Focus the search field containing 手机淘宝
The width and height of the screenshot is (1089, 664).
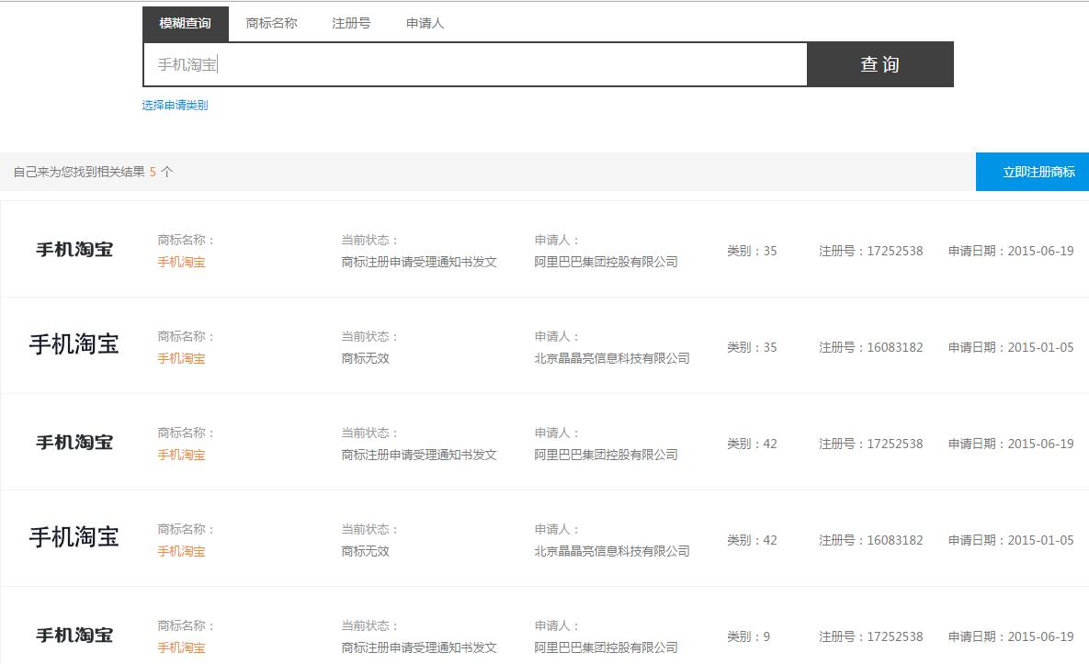tap(475, 64)
